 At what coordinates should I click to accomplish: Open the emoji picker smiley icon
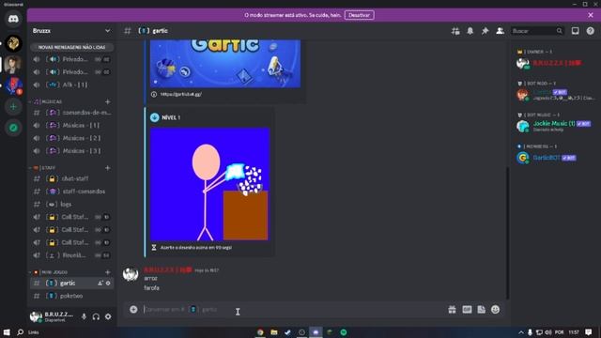(495, 310)
